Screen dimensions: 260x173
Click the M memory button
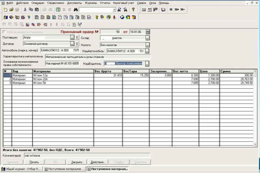pyautogui.click(x=171, y=10)
